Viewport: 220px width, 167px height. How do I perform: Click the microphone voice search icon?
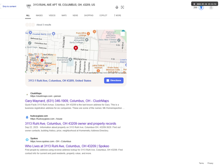pyautogui.click(x=117, y=7)
